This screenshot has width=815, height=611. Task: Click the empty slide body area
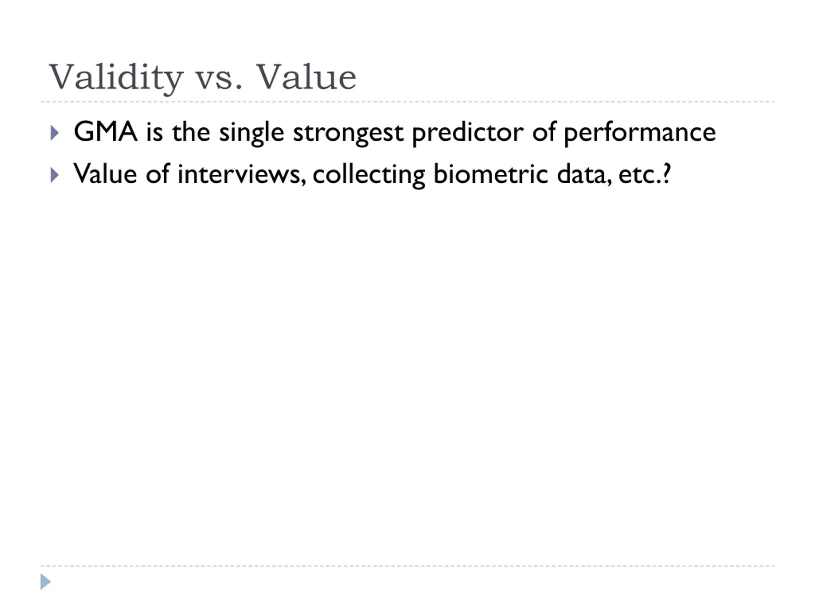pyautogui.click(x=407, y=368)
